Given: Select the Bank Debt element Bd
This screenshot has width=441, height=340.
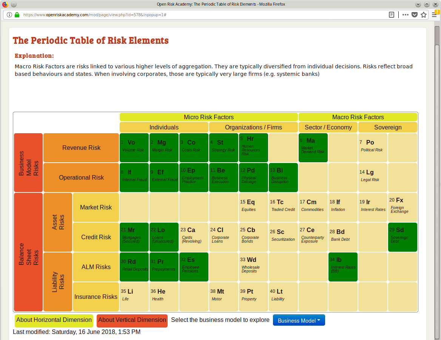Looking at the screenshot, I should click(x=343, y=237).
